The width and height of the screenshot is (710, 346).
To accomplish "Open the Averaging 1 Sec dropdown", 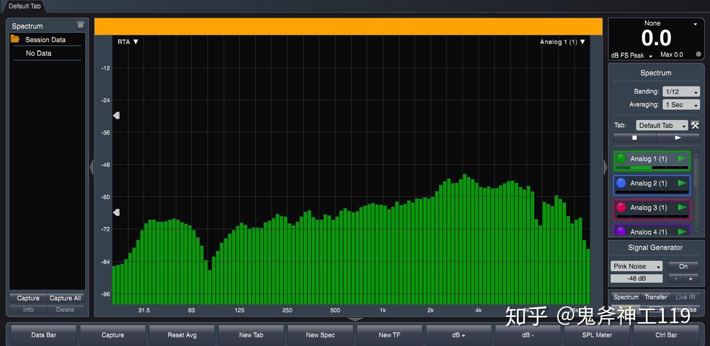I will 681,104.
